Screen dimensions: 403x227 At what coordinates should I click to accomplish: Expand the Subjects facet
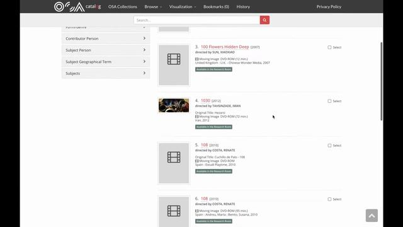(106, 73)
